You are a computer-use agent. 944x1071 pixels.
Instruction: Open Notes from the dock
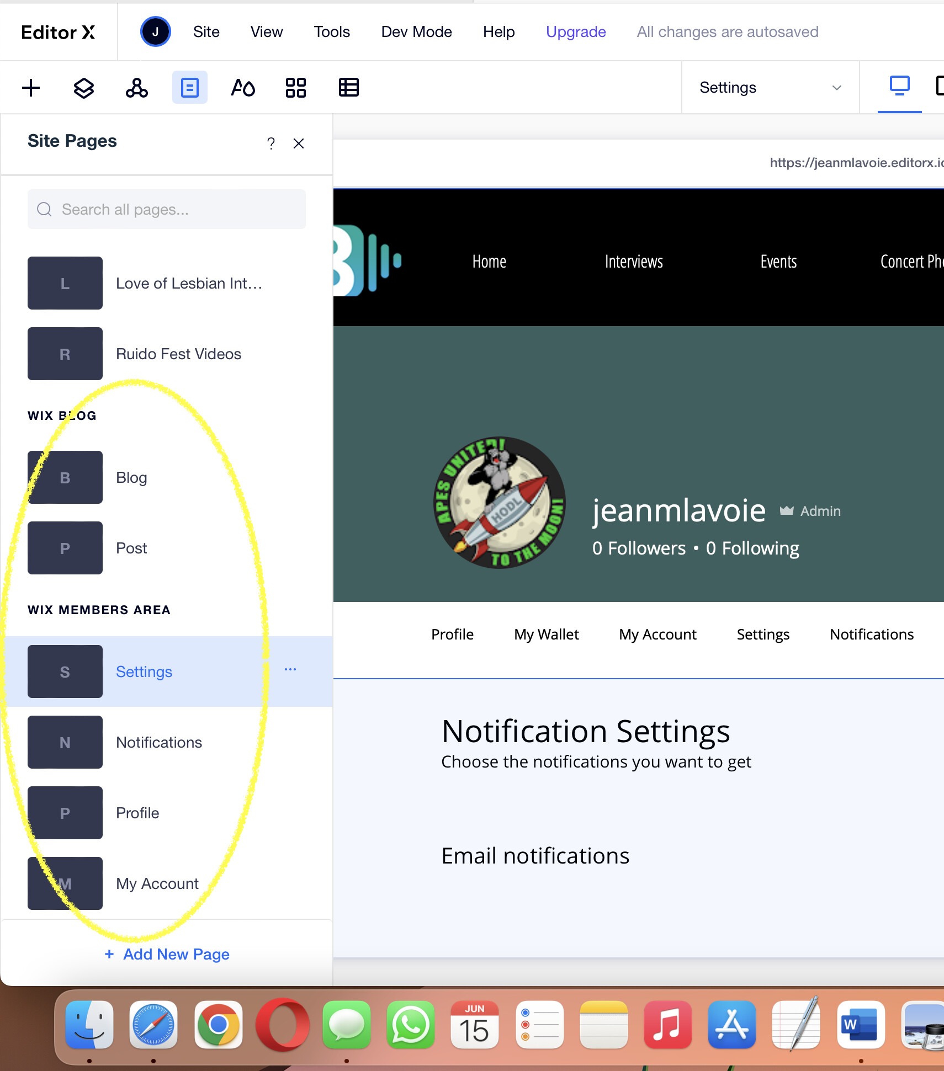[x=603, y=1025]
